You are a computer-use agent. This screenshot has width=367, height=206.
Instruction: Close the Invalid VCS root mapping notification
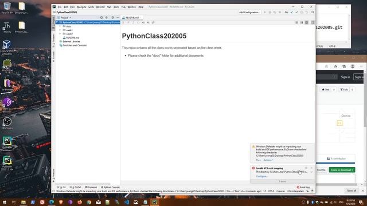[x=311, y=168]
